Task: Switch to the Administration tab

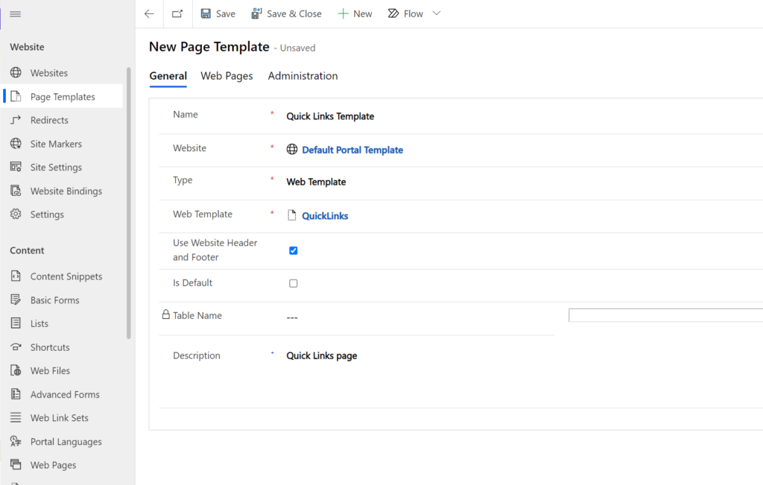Action: click(303, 76)
